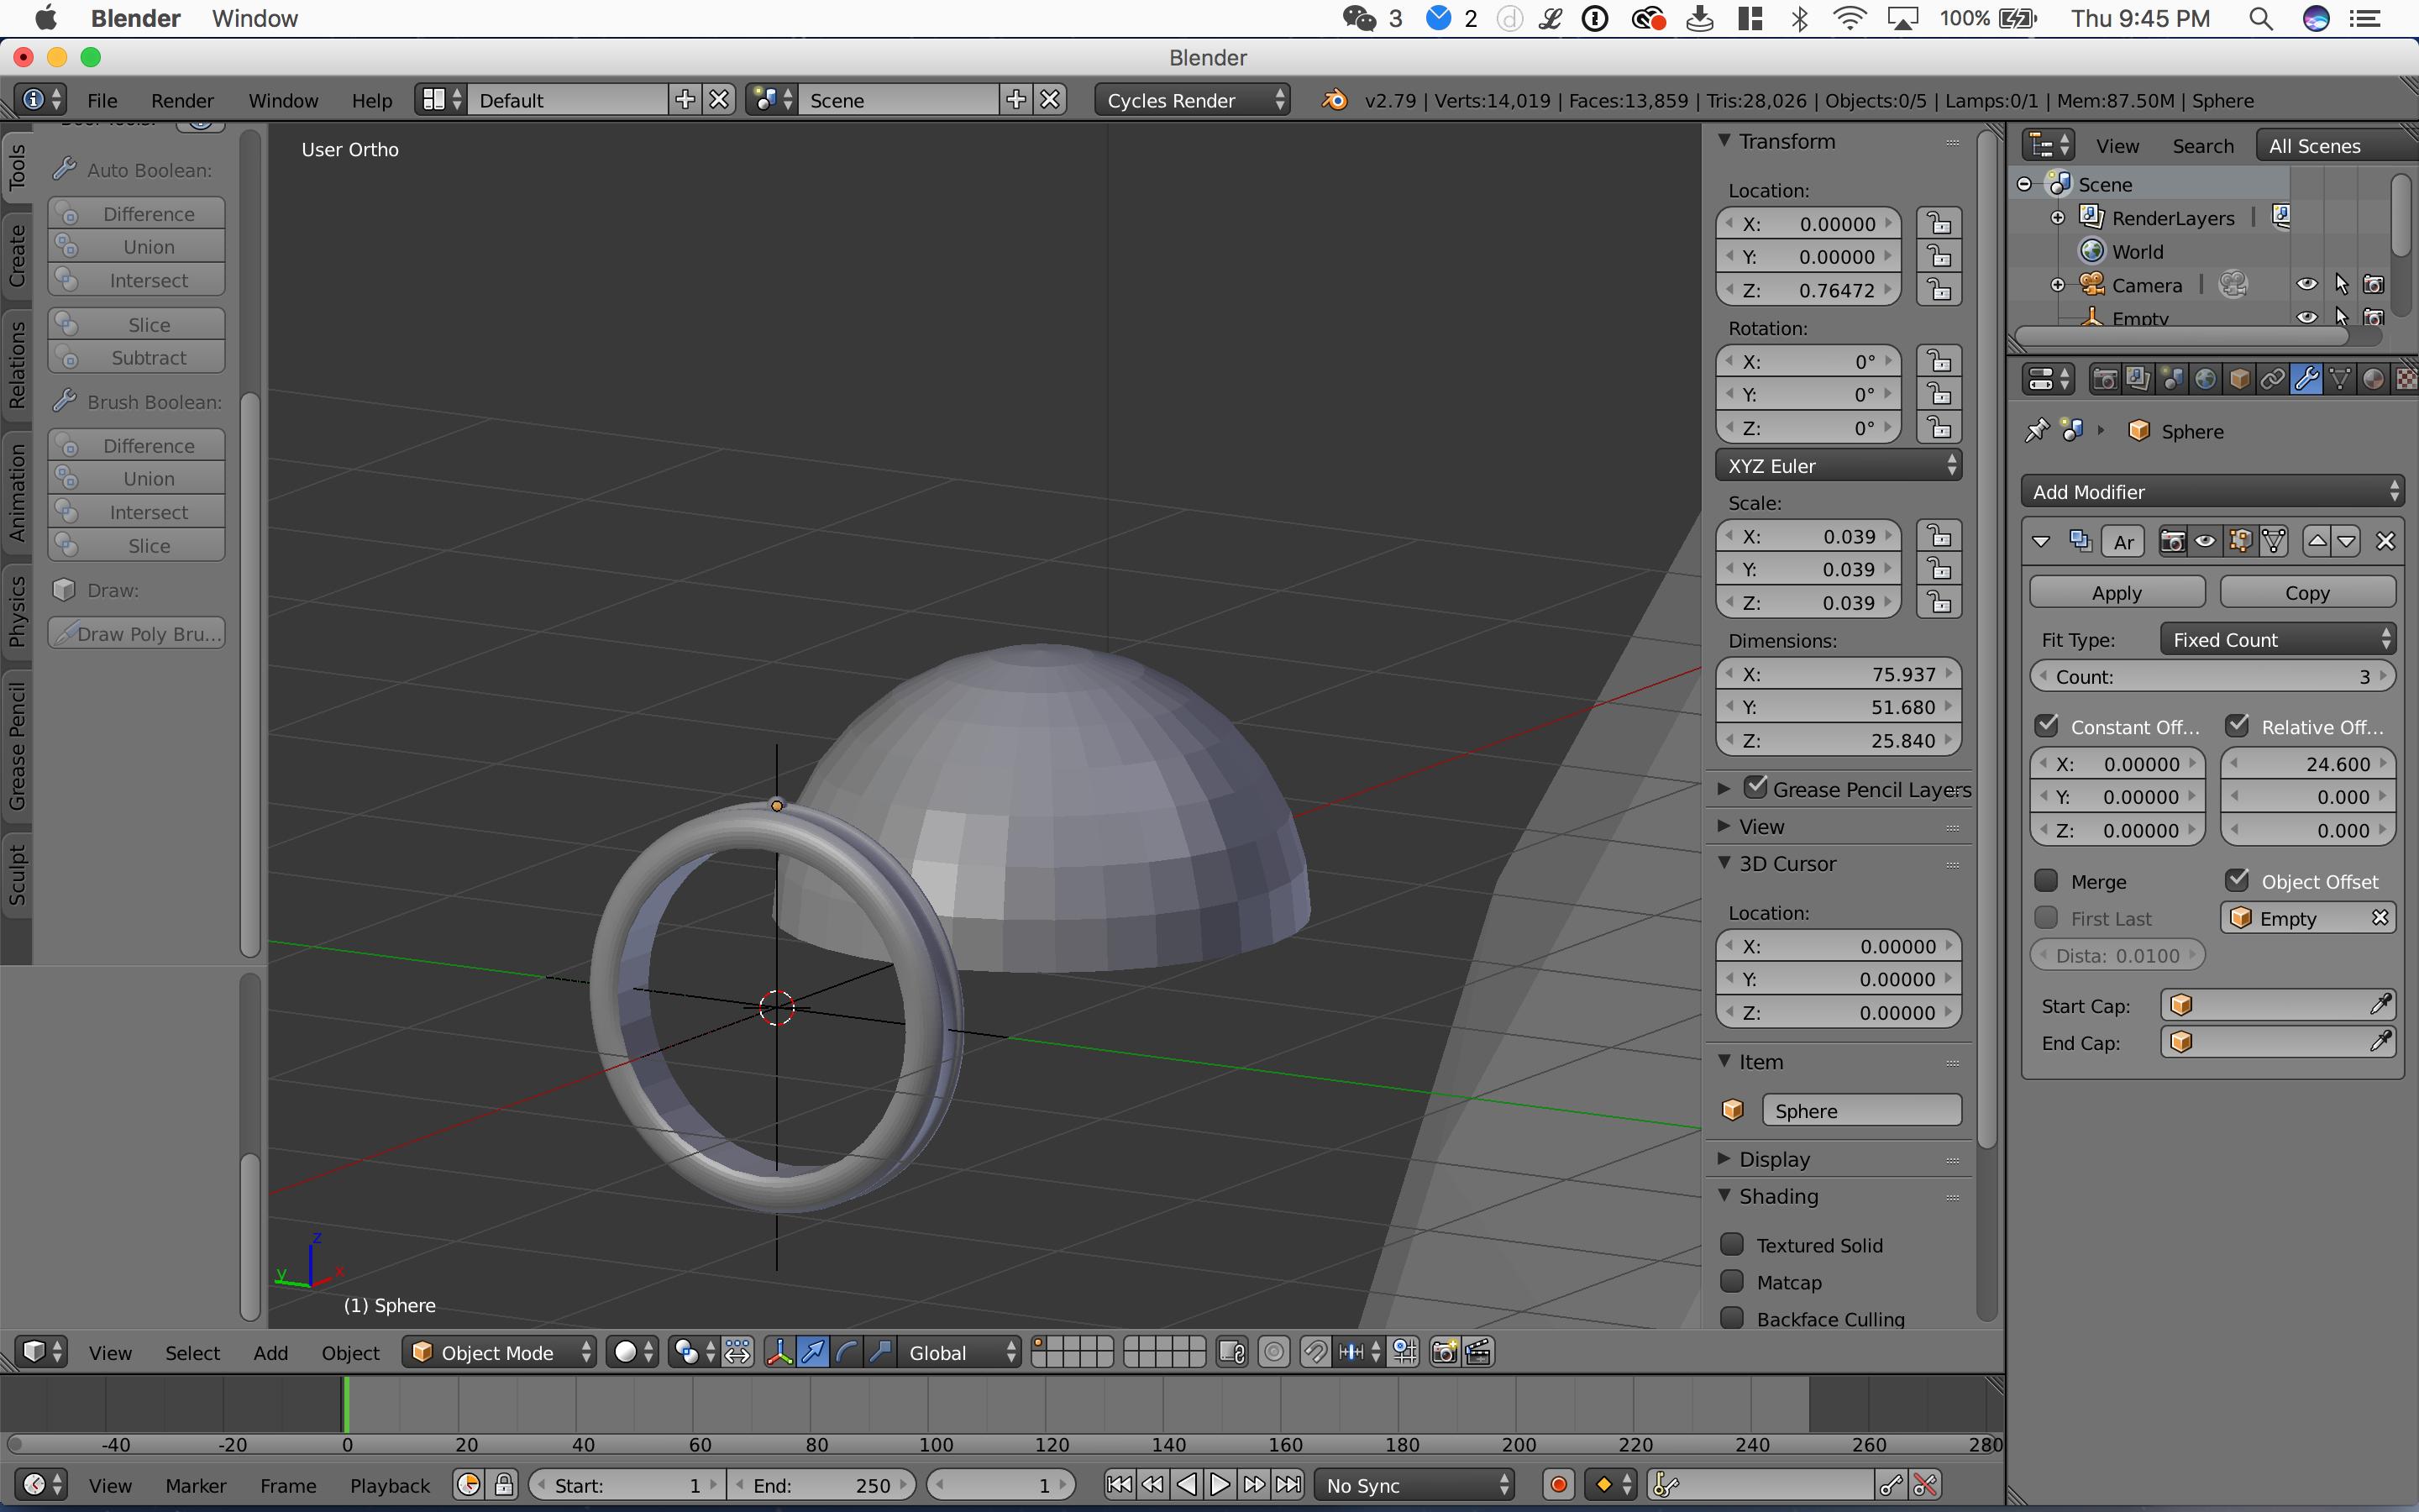Image resolution: width=2419 pixels, height=1512 pixels.
Task: Toggle the manipulate center points icon
Action: (737, 1353)
